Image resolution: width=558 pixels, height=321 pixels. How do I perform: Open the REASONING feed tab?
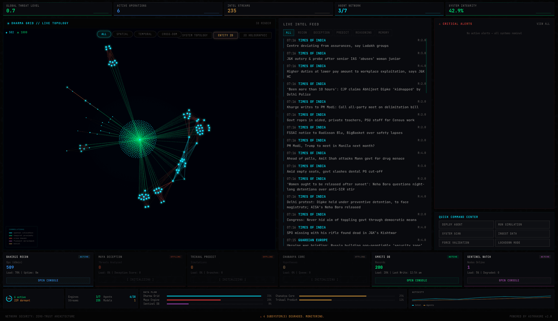tap(364, 33)
